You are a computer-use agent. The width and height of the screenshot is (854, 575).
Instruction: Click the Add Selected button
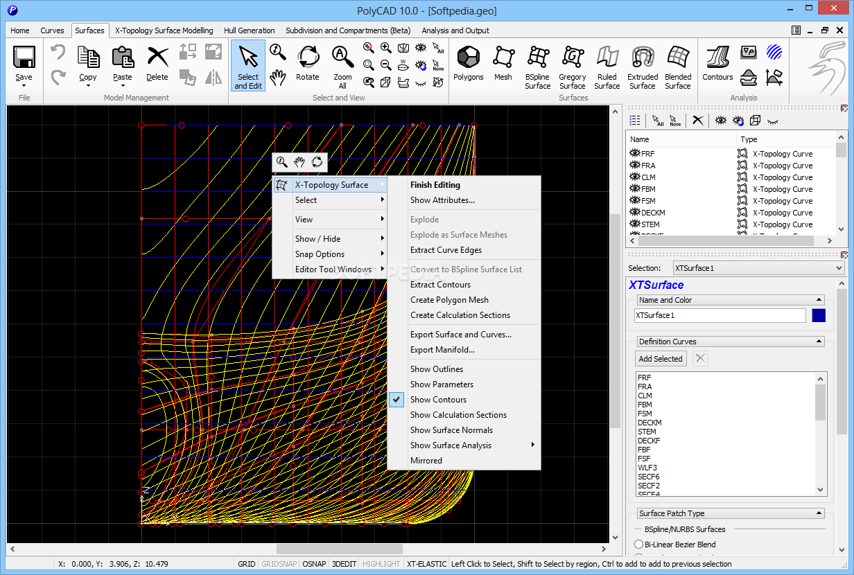[x=661, y=359]
